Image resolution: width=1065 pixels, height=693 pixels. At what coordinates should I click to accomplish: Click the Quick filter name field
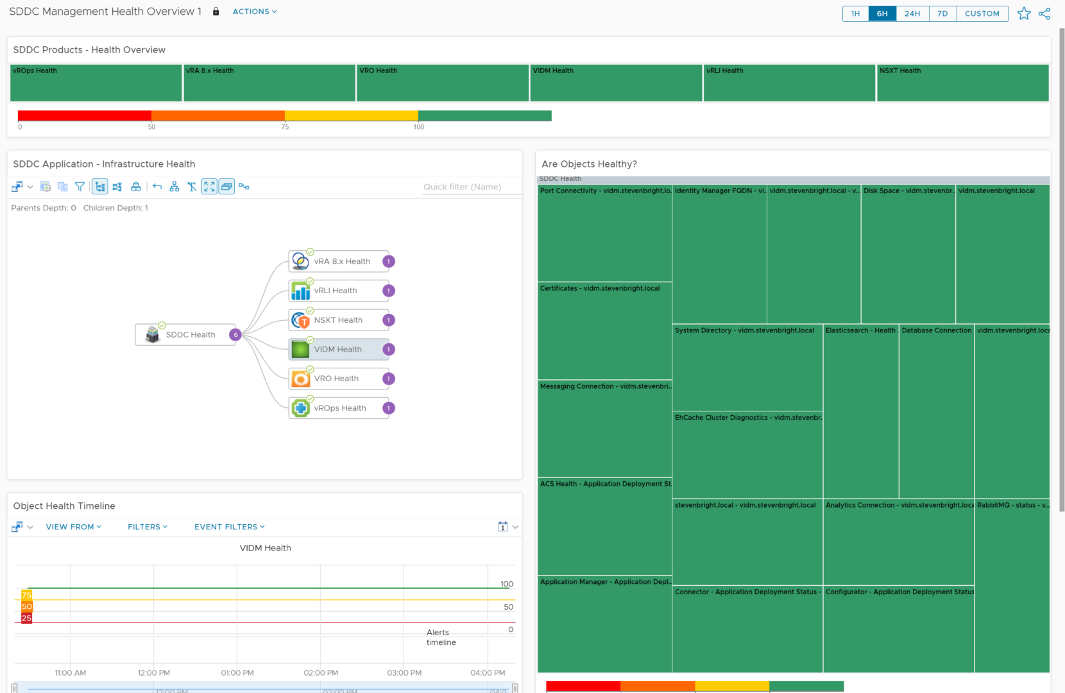click(x=462, y=187)
